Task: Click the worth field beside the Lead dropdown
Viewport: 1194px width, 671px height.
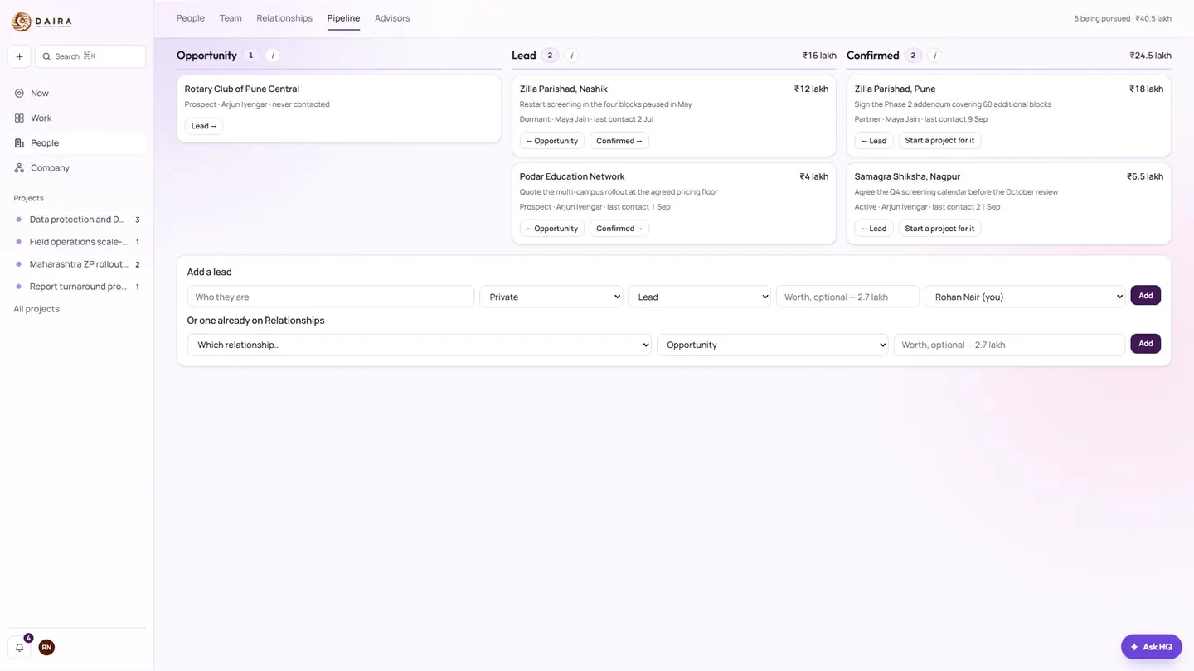Action: pyautogui.click(x=848, y=297)
